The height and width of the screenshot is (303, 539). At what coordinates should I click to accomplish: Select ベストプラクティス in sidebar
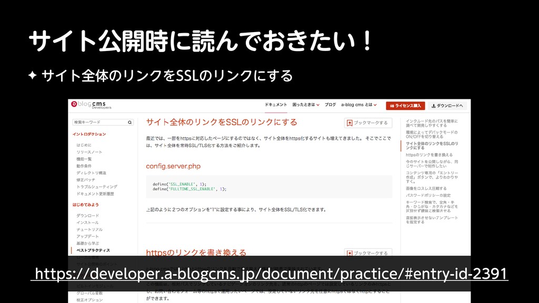[93, 250]
